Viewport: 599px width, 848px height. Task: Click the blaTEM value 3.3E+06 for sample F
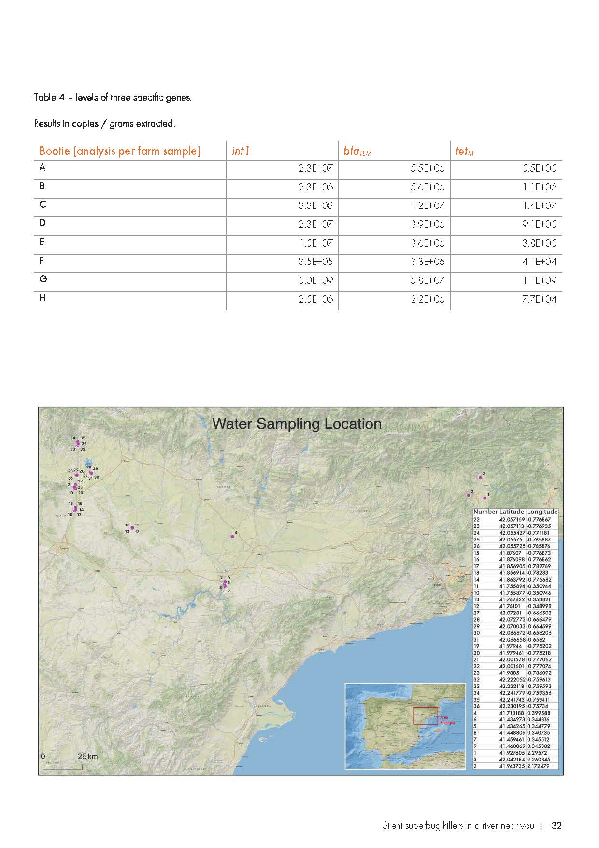click(x=428, y=262)
